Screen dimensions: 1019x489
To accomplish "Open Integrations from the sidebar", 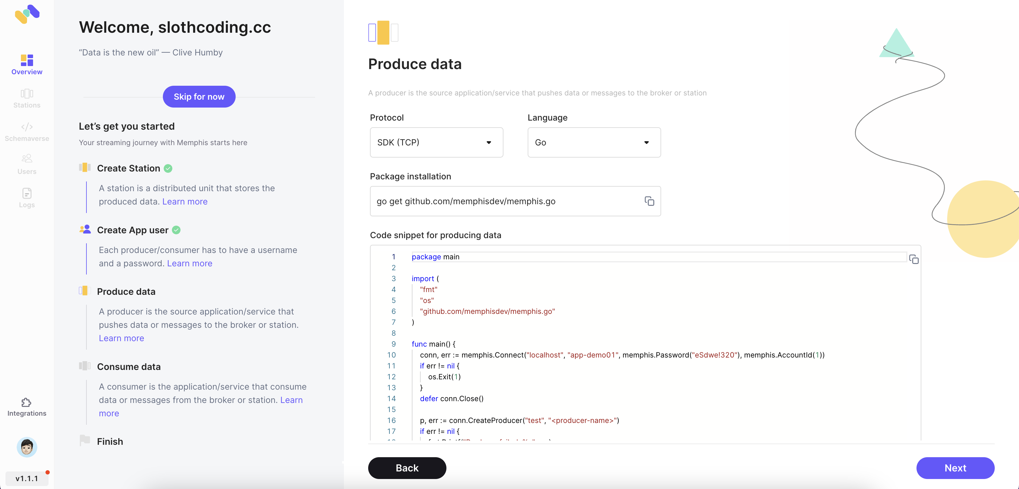I will coord(26,406).
